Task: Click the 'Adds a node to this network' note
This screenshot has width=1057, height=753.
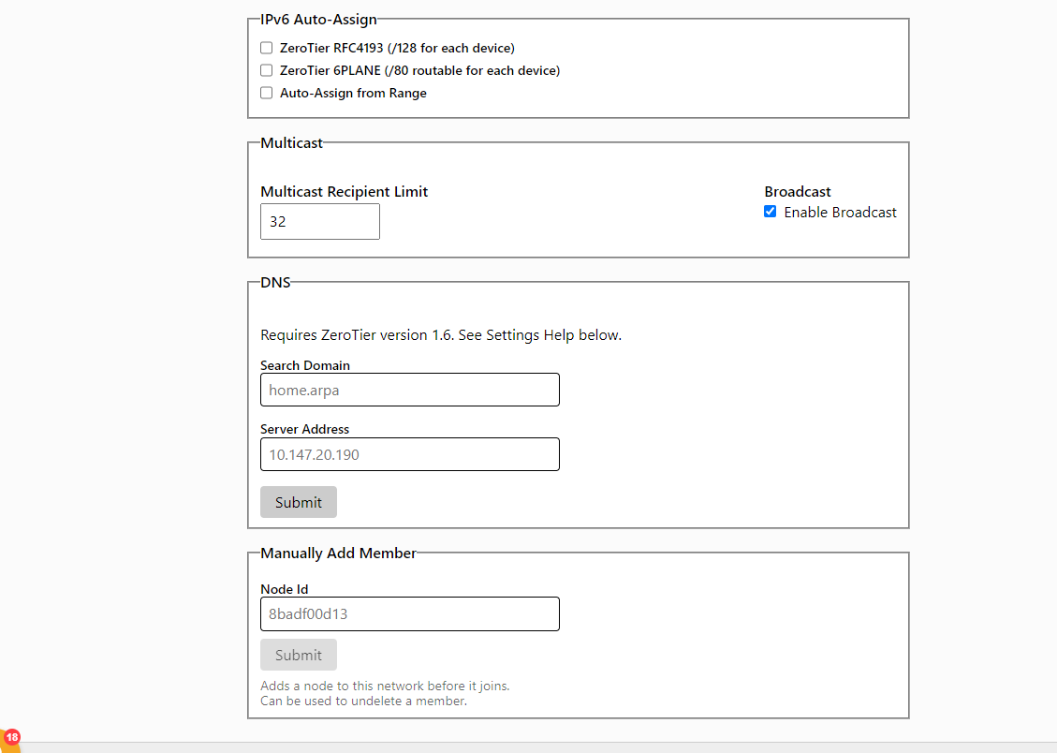Action: pyautogui.click(x=385, y=686)
